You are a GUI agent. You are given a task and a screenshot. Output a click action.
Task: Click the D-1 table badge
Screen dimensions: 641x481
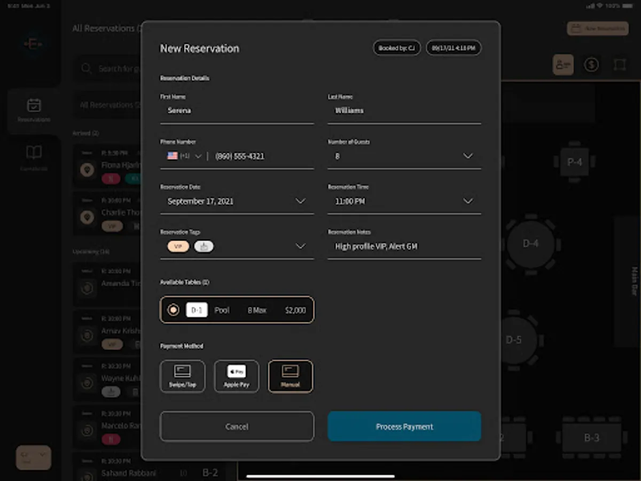point(197,310)
